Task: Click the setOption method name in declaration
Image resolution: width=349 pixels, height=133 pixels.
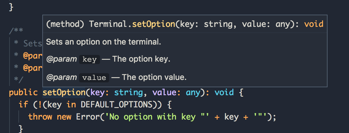Action: click(x=64, y=92)
